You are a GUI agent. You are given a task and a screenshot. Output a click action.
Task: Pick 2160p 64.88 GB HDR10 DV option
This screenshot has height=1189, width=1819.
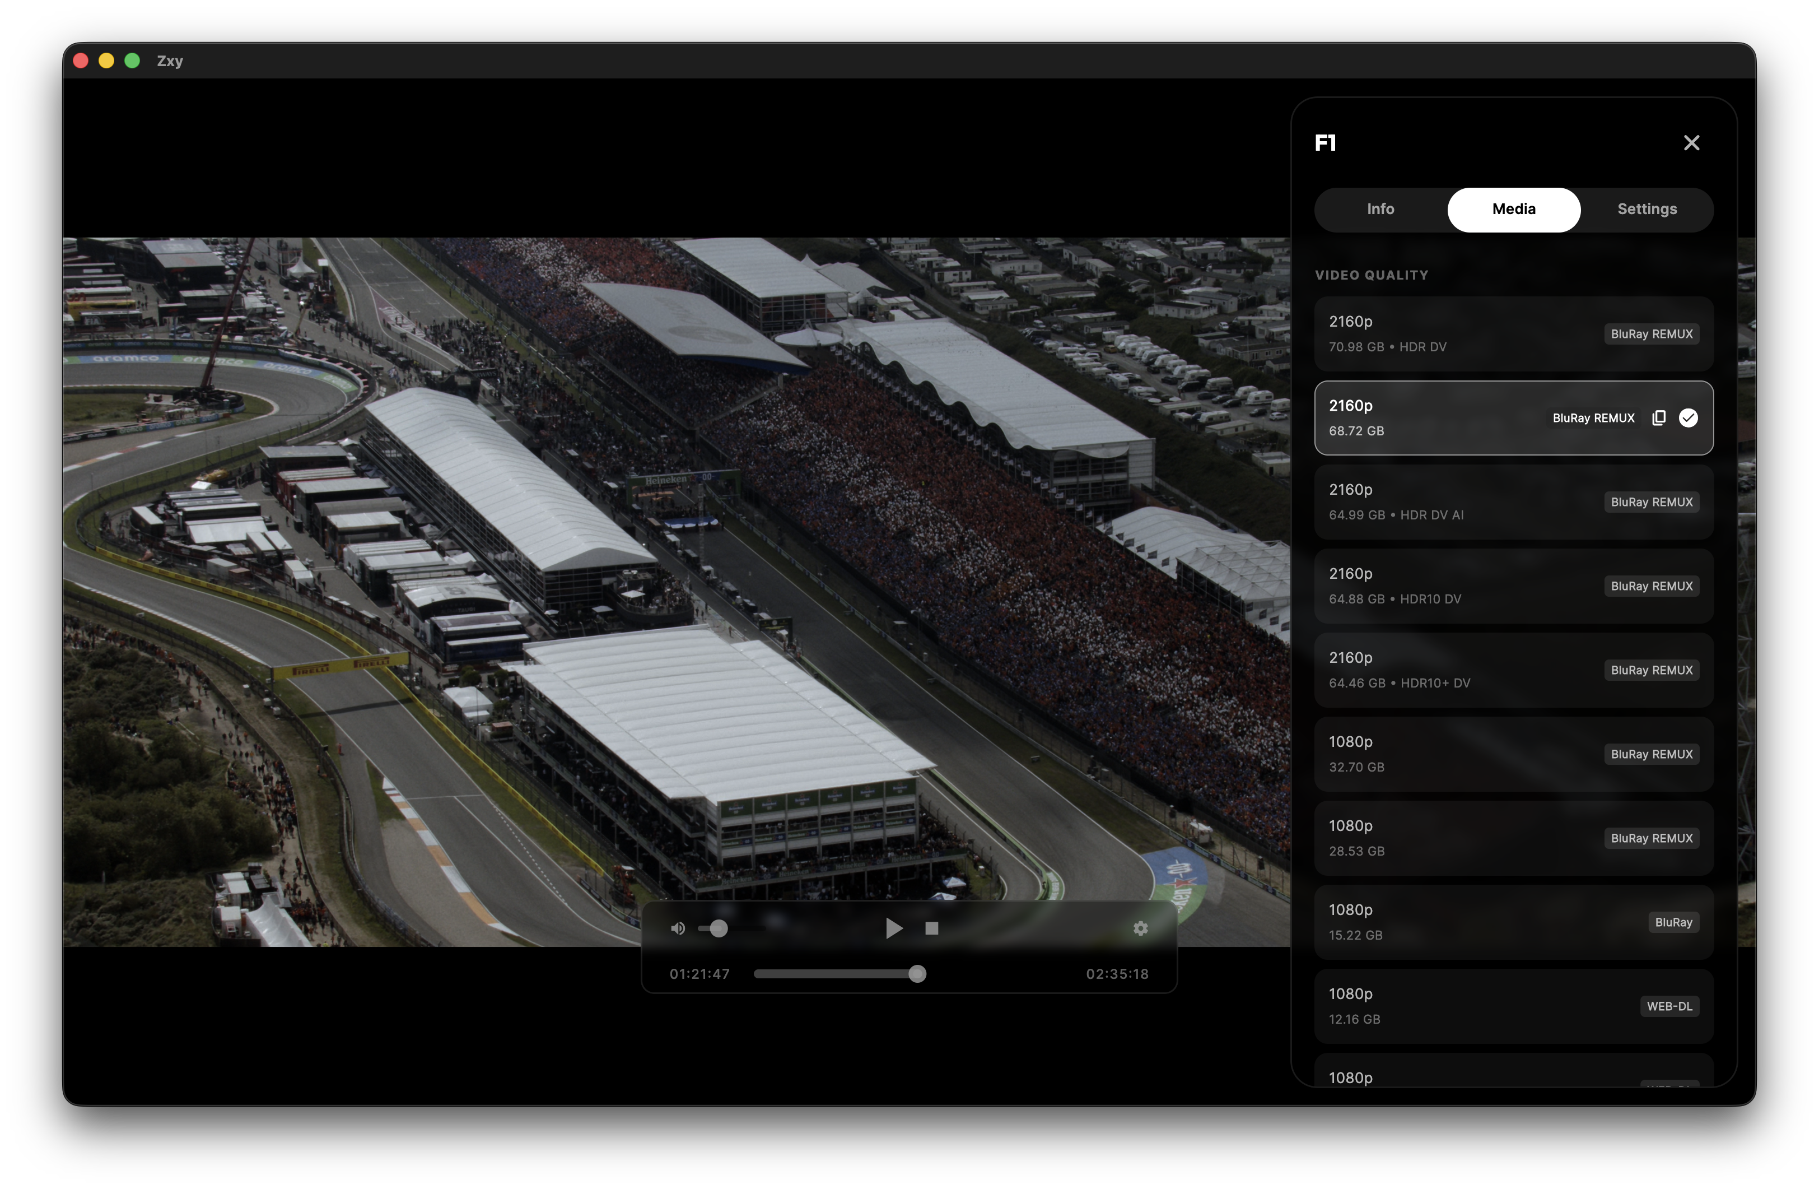(x=1513, y=587)
